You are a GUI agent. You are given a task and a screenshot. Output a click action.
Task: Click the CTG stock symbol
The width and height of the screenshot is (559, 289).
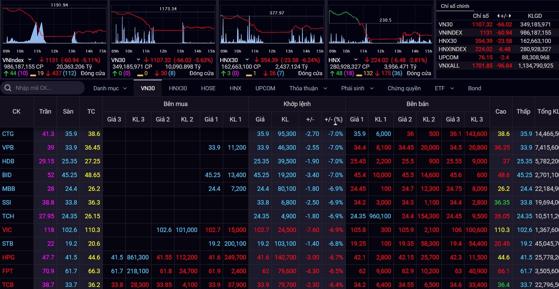[x=8, y=134]
